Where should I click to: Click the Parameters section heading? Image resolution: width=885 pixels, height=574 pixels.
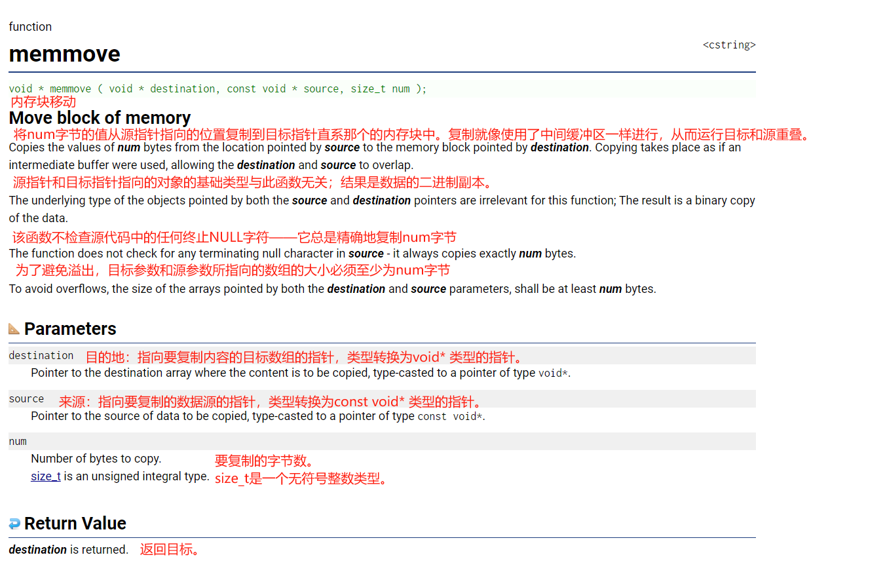click(x=70, y=329)
